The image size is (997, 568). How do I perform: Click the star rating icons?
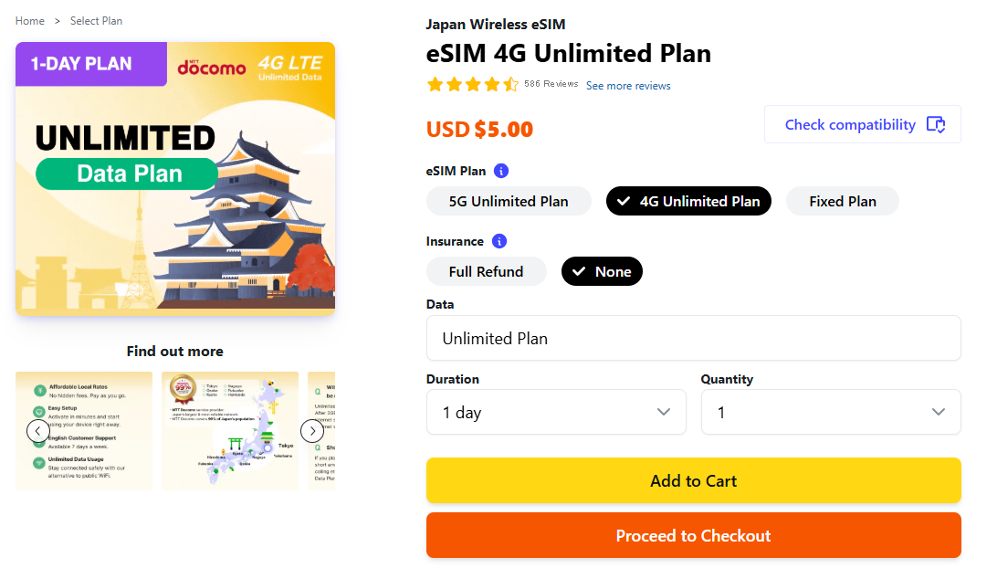point(472,85)
